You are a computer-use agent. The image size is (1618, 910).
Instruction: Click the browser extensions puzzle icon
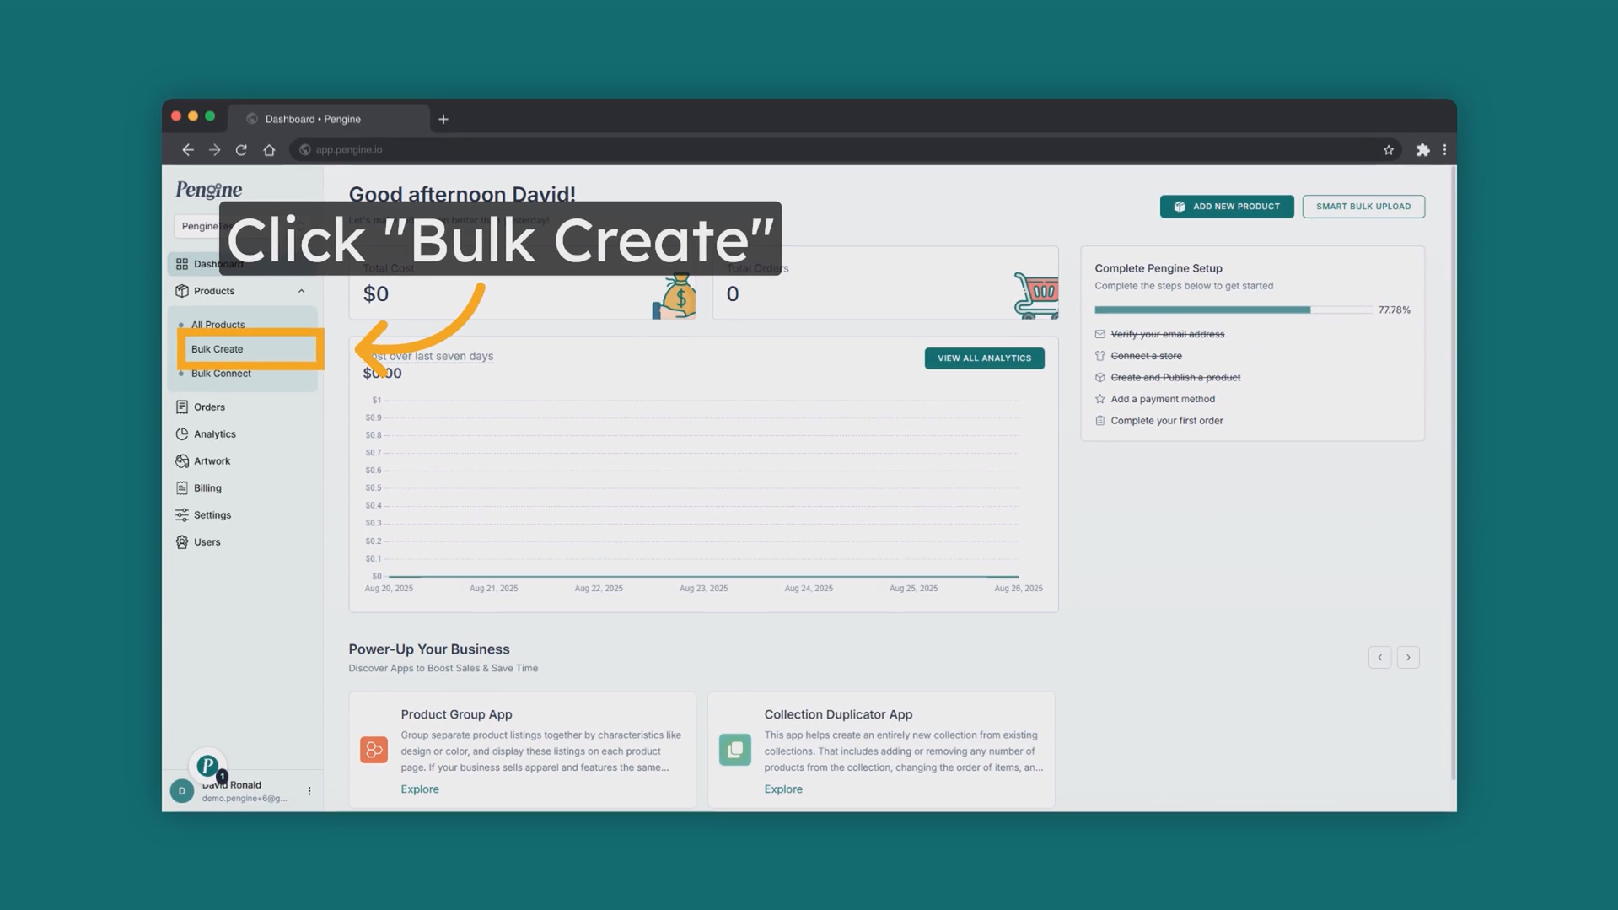(x=1422, y=150)
